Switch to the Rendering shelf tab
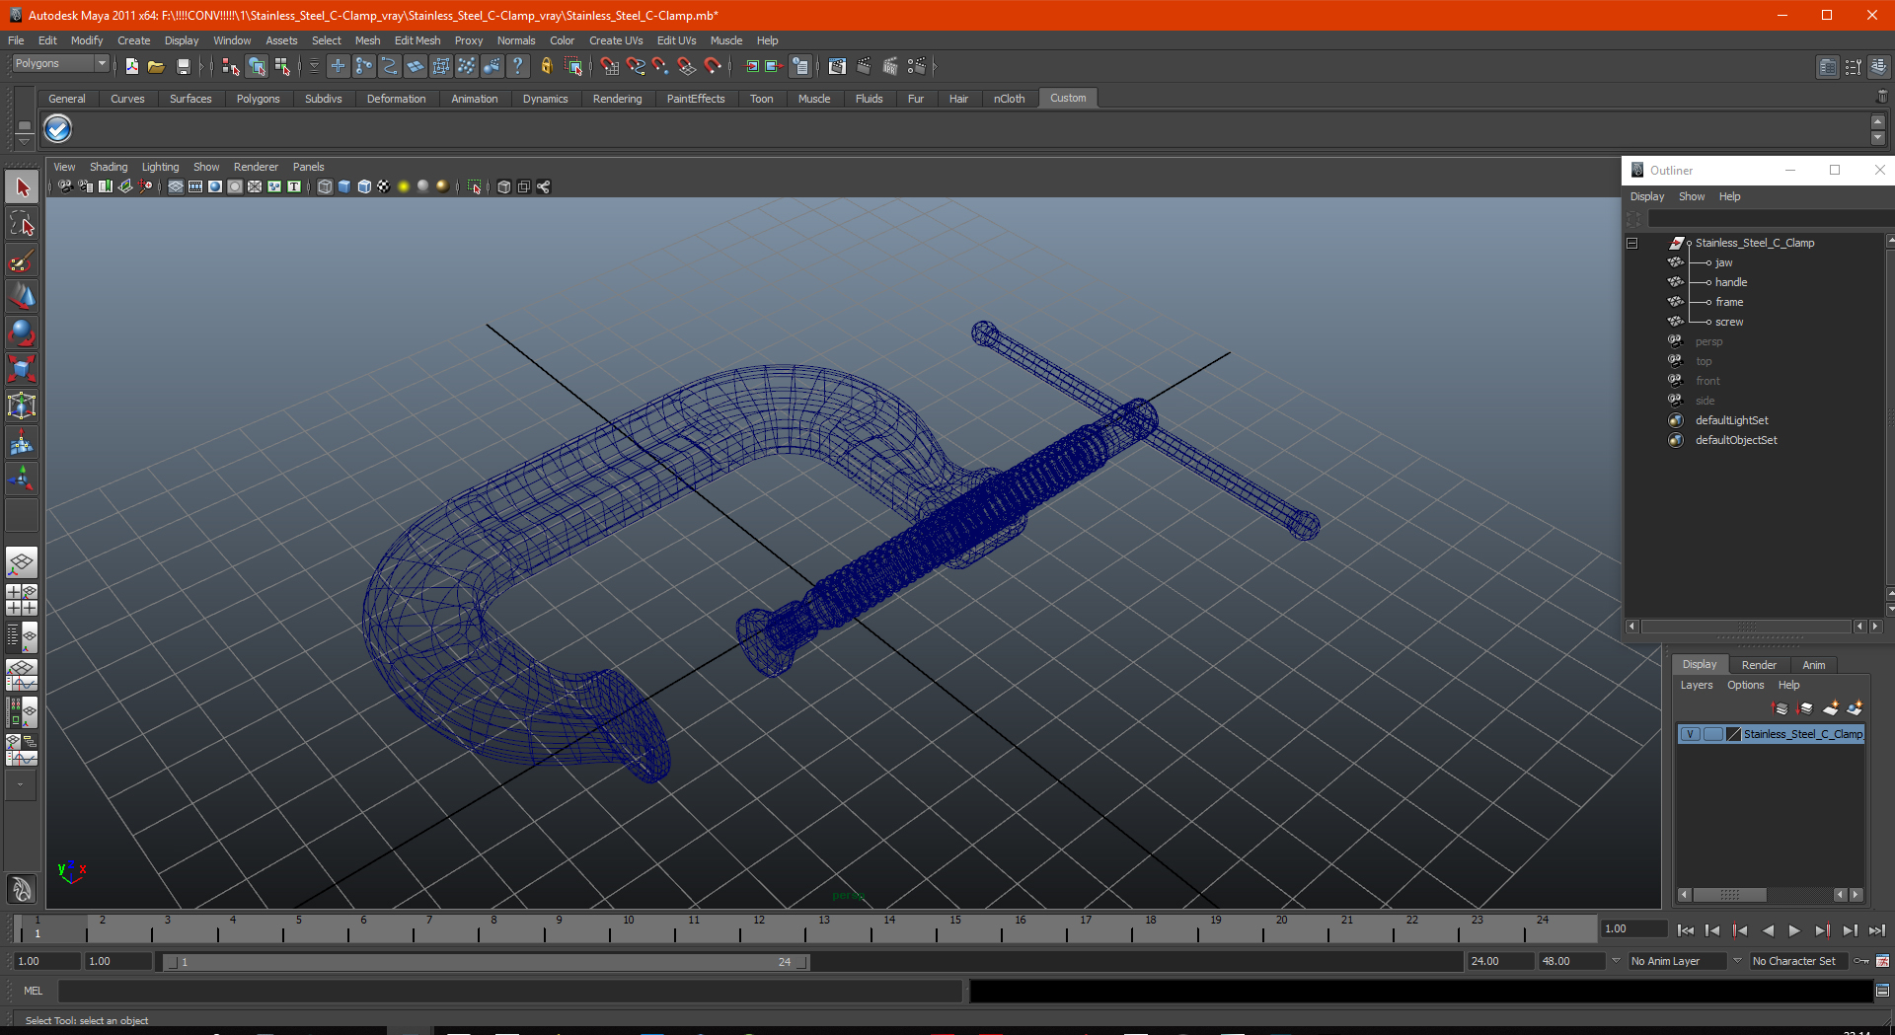 [x=617, y=99]
